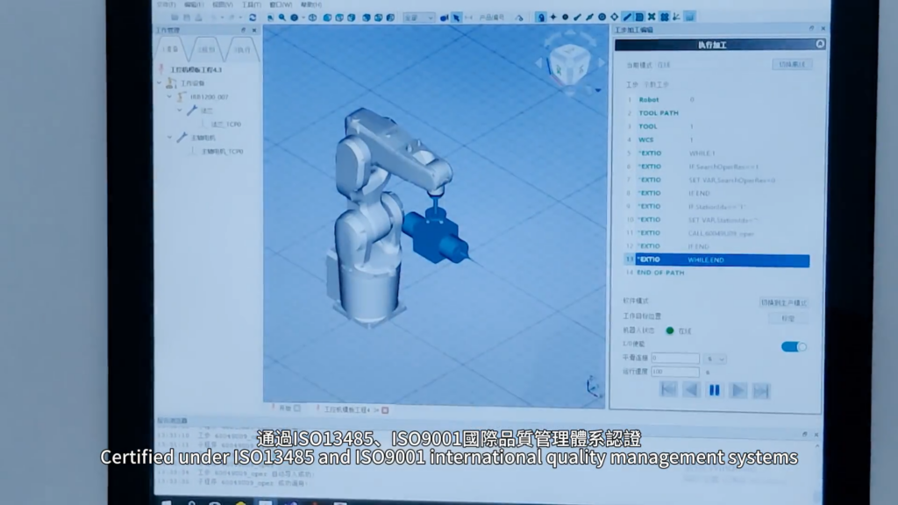898x505 pixels.
Task: Collapse the ER1200_007 robot tree node
Action: coord(169,97)
